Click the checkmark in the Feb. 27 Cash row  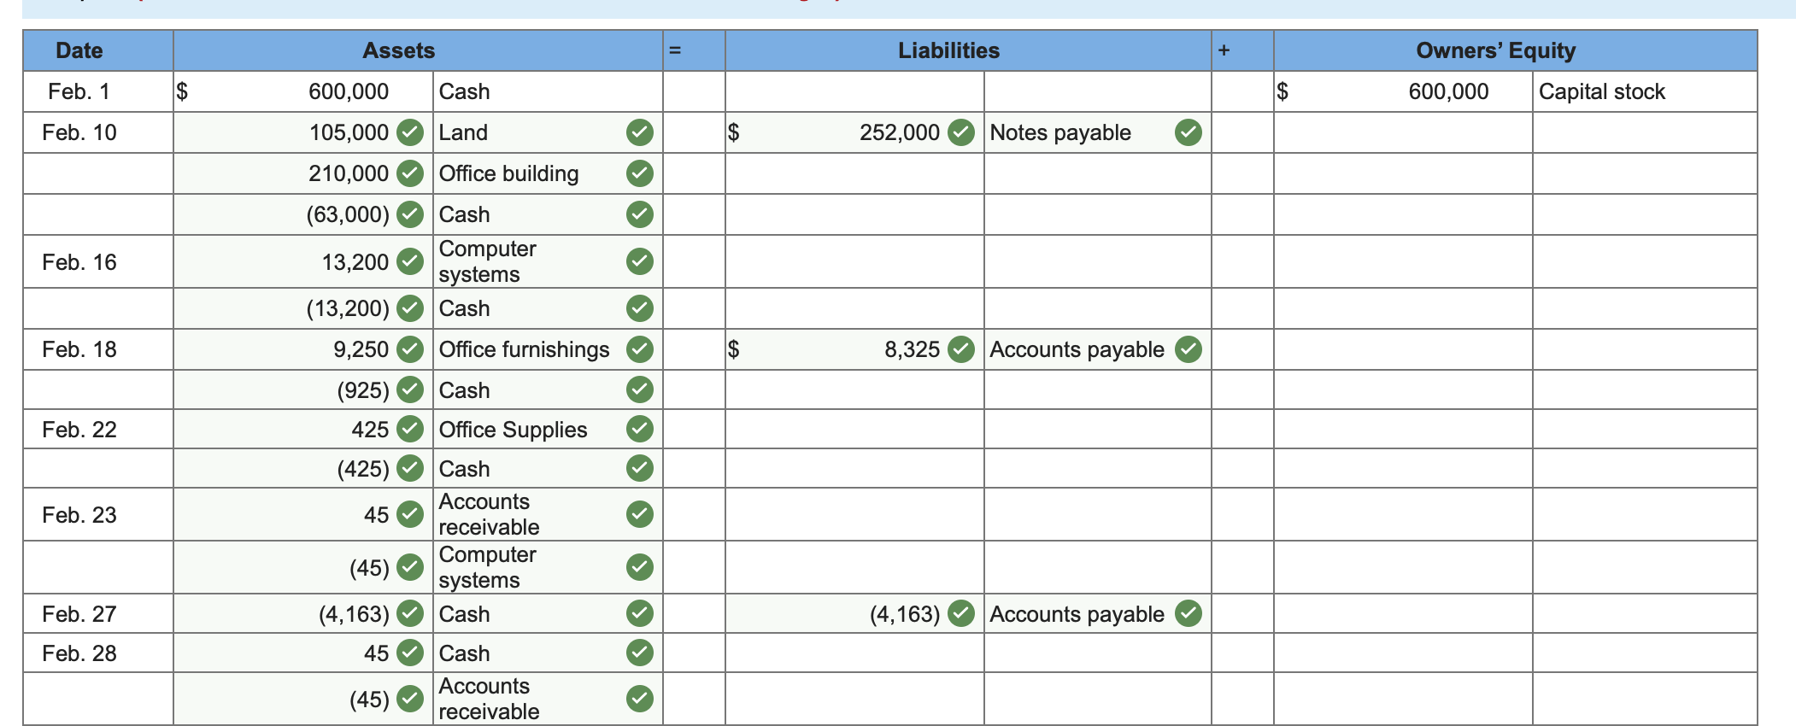[640, 613]
